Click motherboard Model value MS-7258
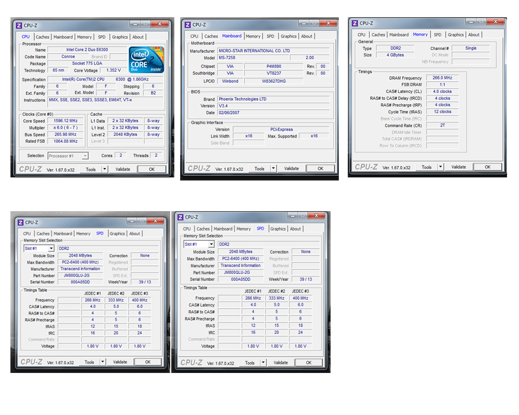 click(x=253, y=58)
